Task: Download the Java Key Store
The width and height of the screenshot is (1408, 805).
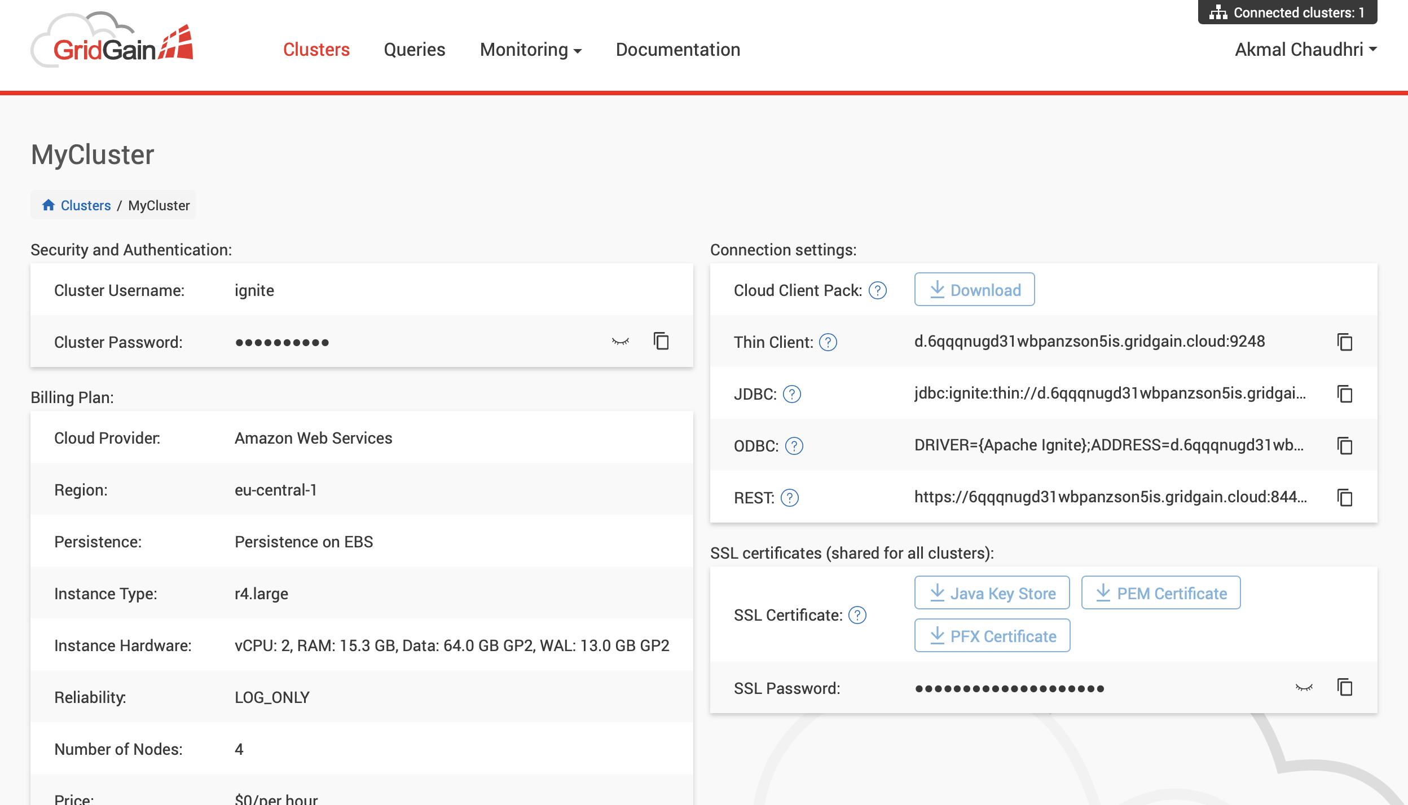Action: click(992, 593)
